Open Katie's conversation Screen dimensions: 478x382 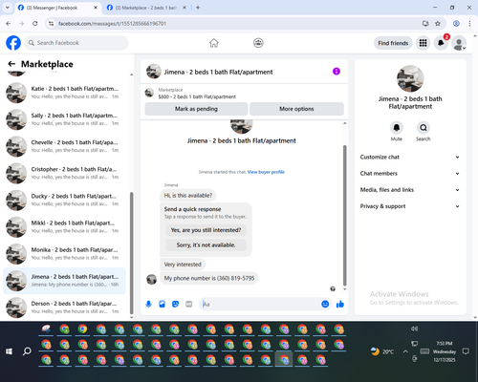pos(65,93)
